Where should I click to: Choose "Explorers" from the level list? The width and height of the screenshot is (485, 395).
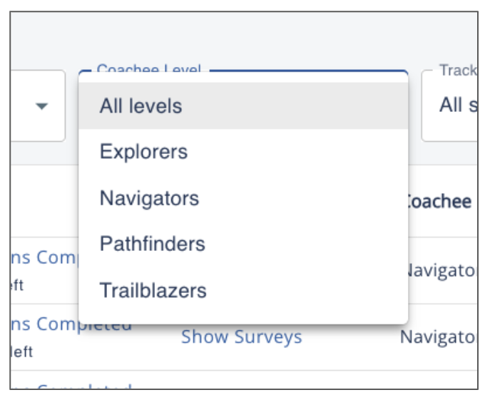point(143,152)
